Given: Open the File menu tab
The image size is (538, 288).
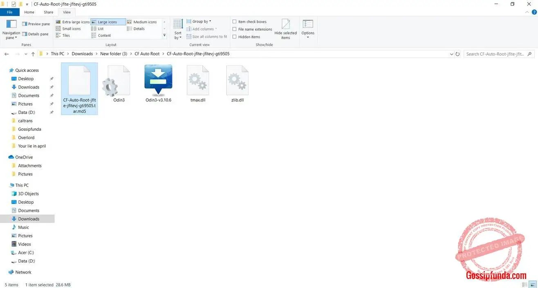Looking at the screenshot, I should (9, 12).
